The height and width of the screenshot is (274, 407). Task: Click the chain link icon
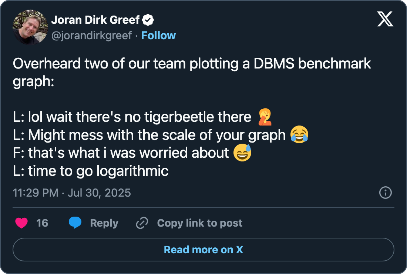[142, 223]
